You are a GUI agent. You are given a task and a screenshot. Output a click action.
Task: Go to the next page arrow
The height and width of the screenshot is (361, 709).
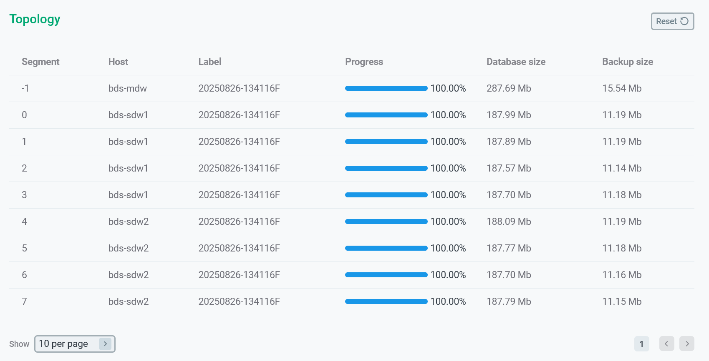686,344
